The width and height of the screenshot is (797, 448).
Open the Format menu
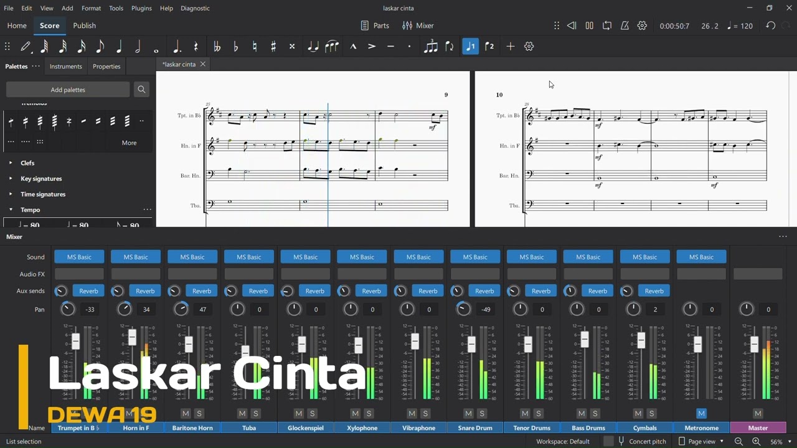(91, 8)
